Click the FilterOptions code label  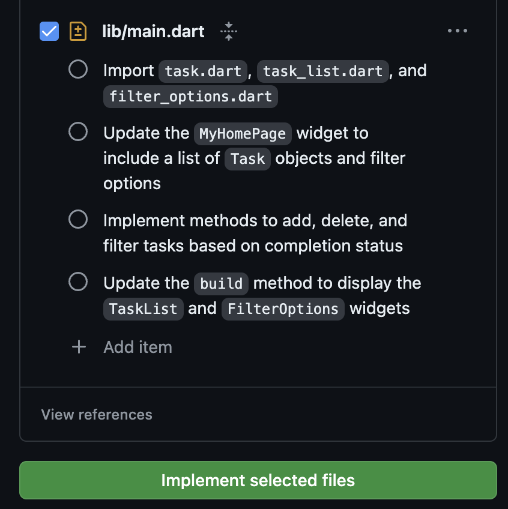tap(283, 309)
